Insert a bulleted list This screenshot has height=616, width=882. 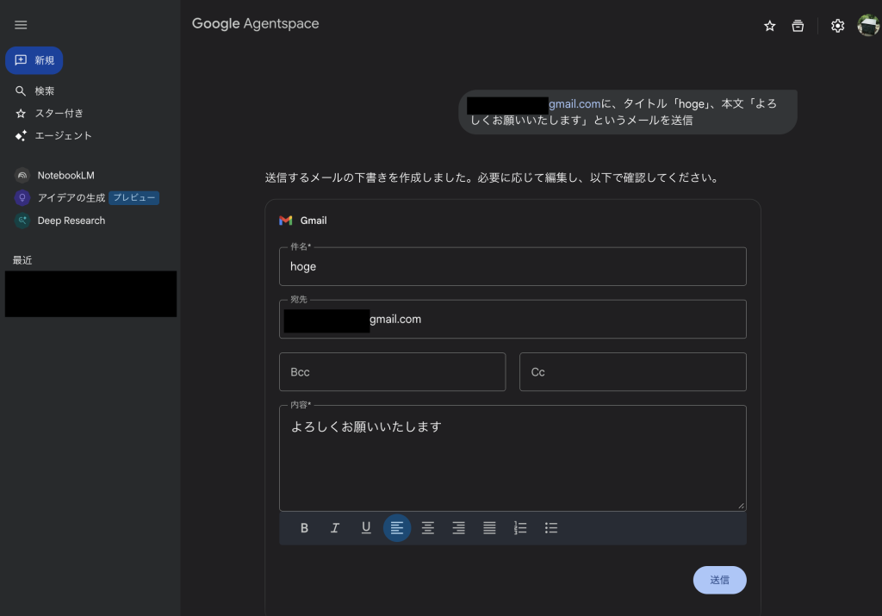(551, 528)
